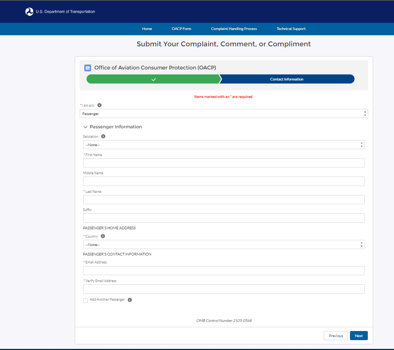Click the Next button
Screen dimensions: 394x350
tap(358, 336)
